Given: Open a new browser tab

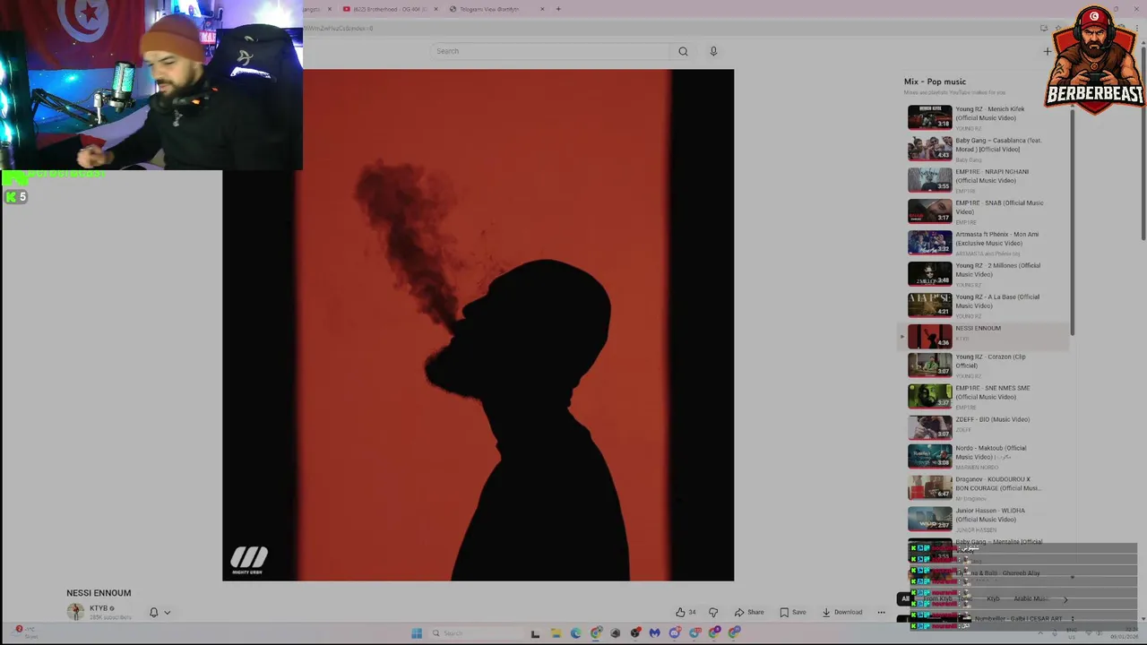Looking at the screenshot, I should click(x=558, y=9).
